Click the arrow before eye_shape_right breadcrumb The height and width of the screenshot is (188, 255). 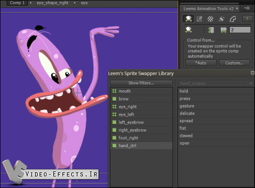pos(31,3)
